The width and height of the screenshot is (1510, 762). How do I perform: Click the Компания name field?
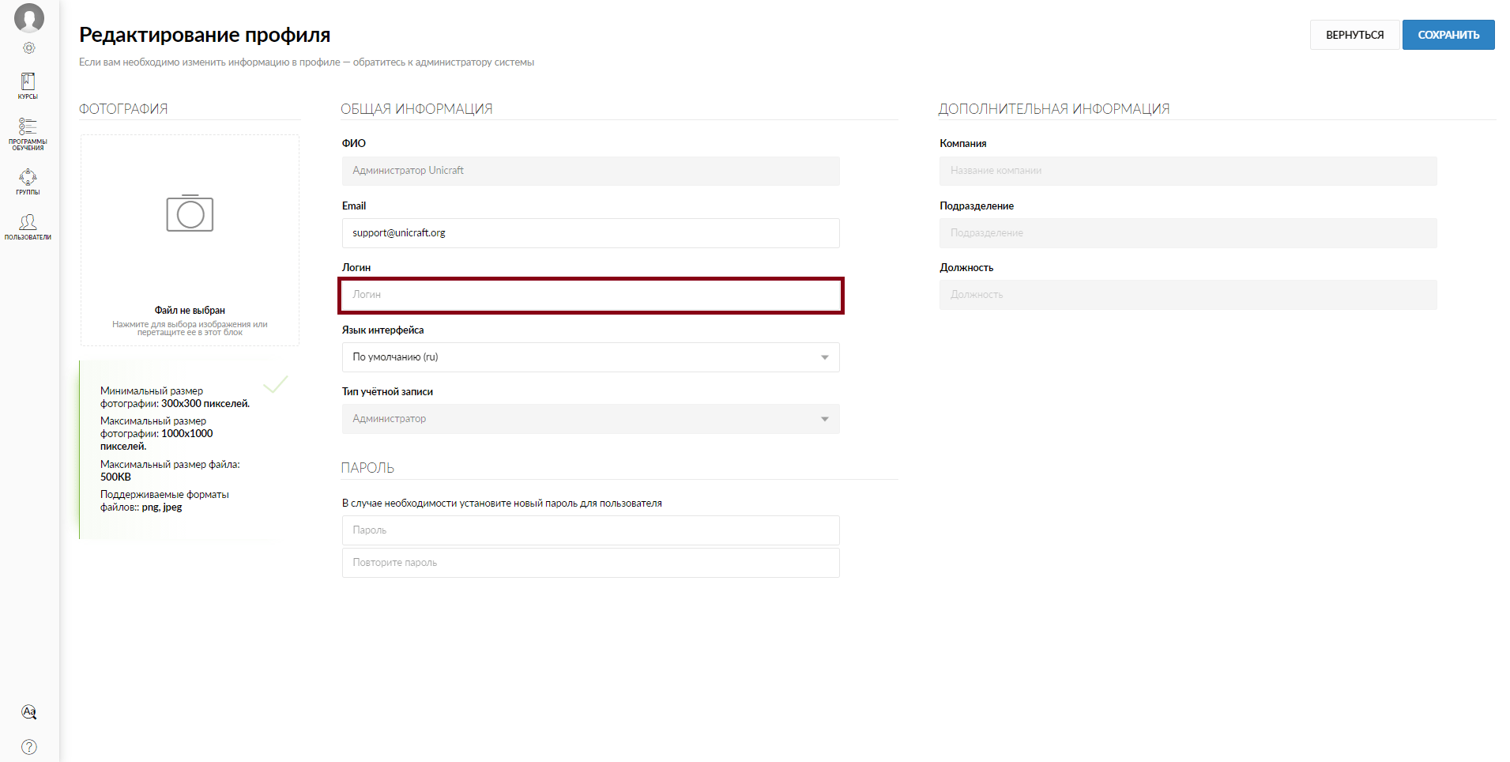click(1188, 171)
